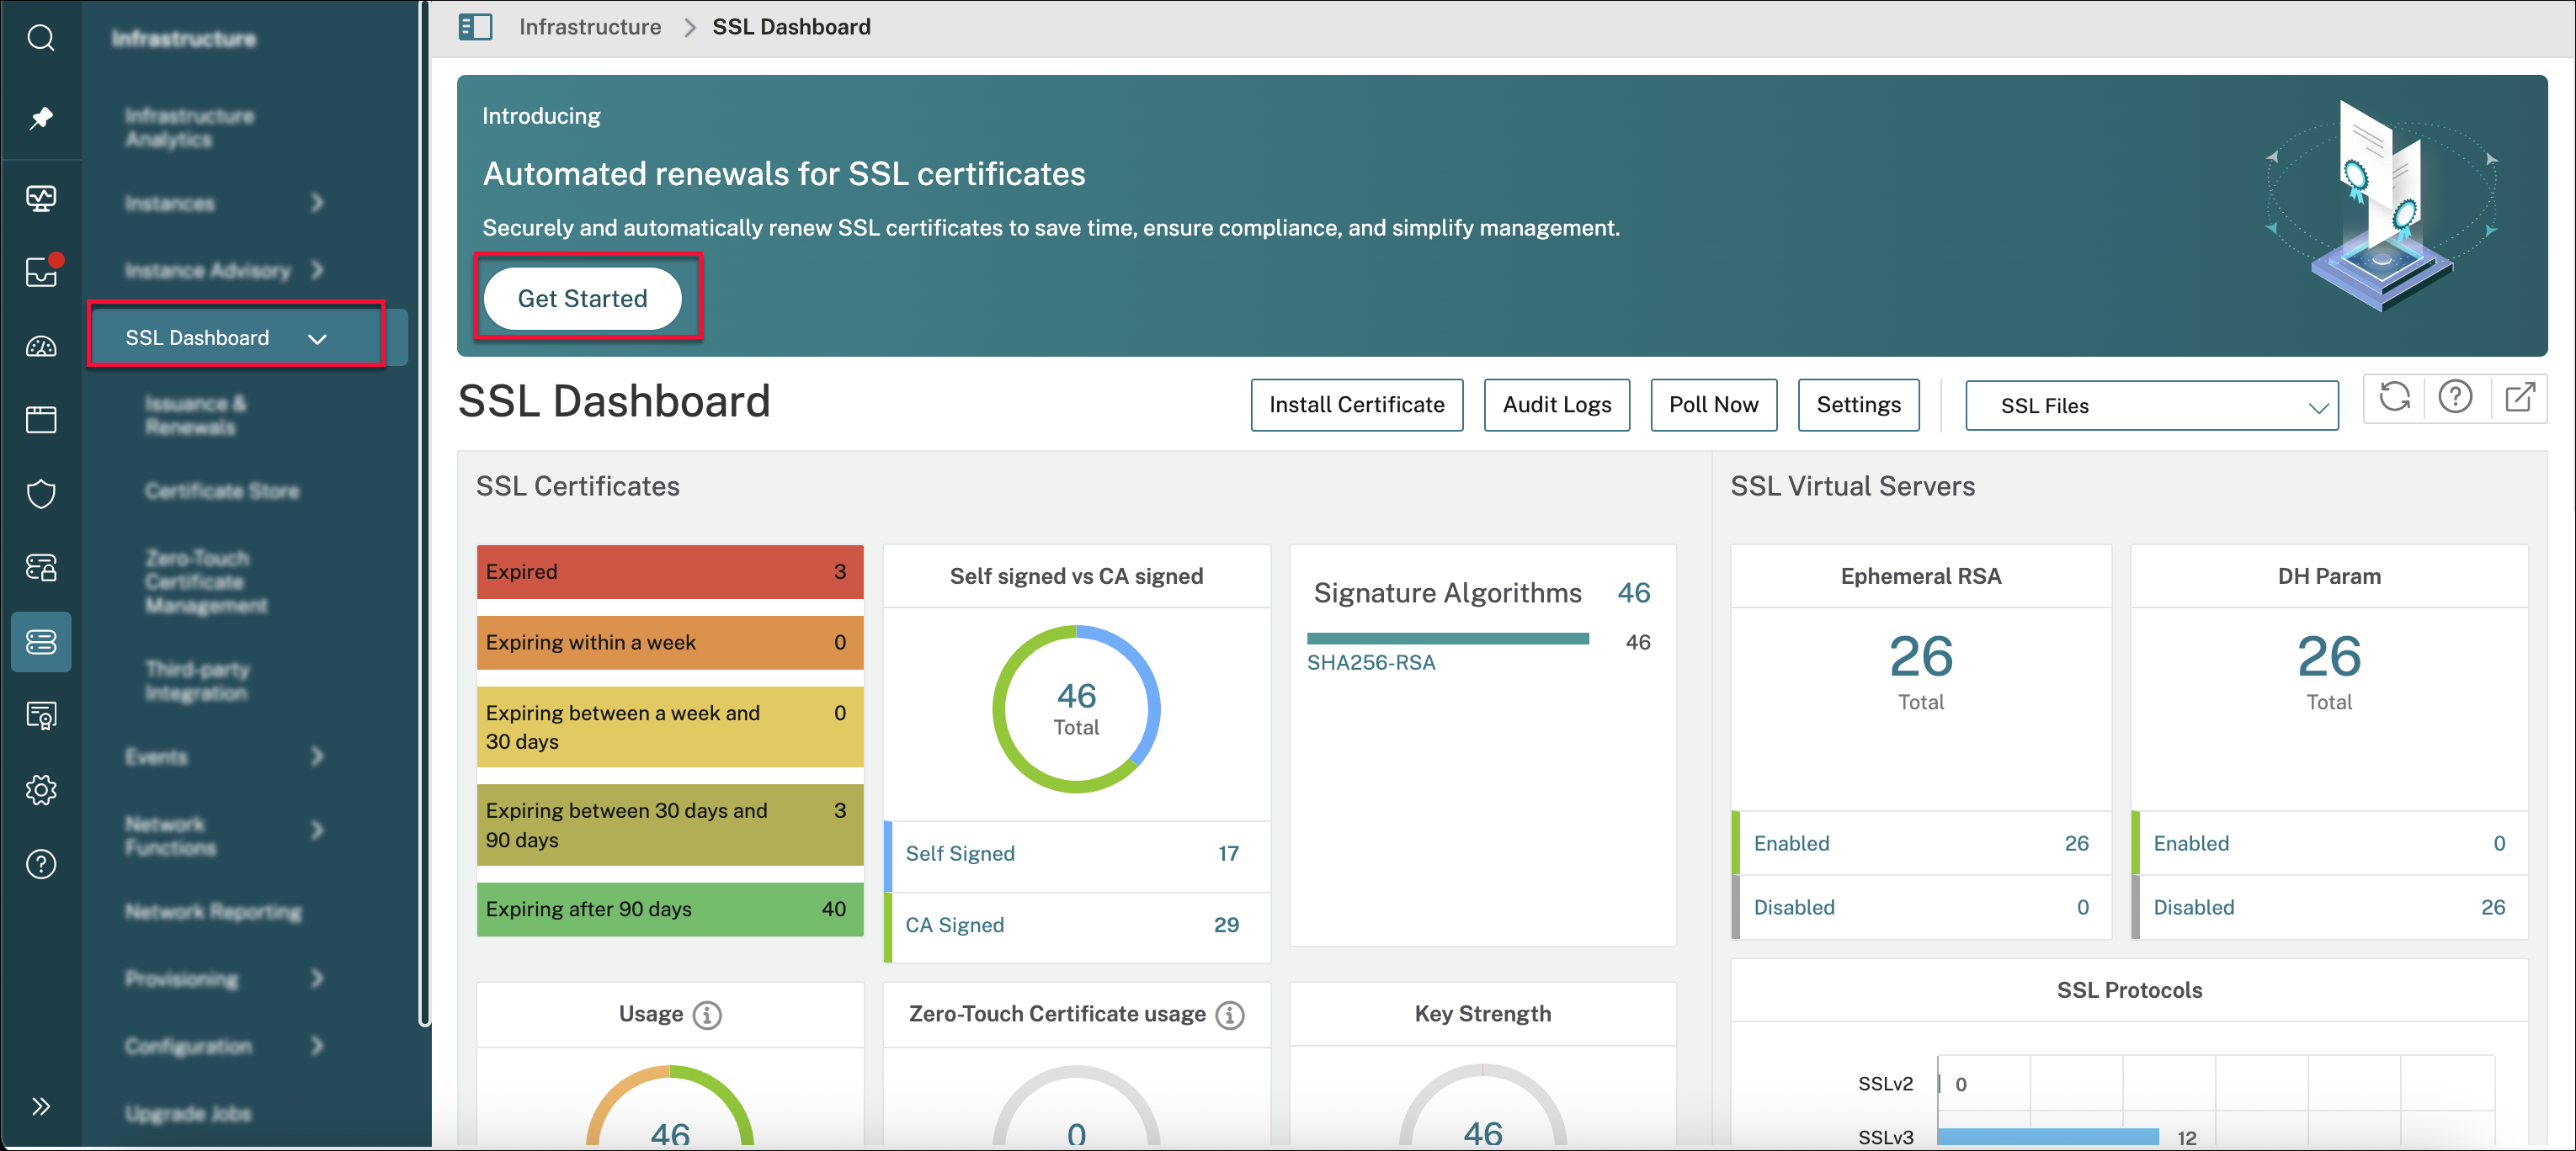Expand left rail with double chevron
The image size is (2576, 1151).
coord(41,1105)
